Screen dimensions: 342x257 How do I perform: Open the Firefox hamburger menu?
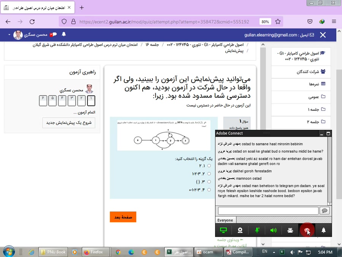pos(334,22)
